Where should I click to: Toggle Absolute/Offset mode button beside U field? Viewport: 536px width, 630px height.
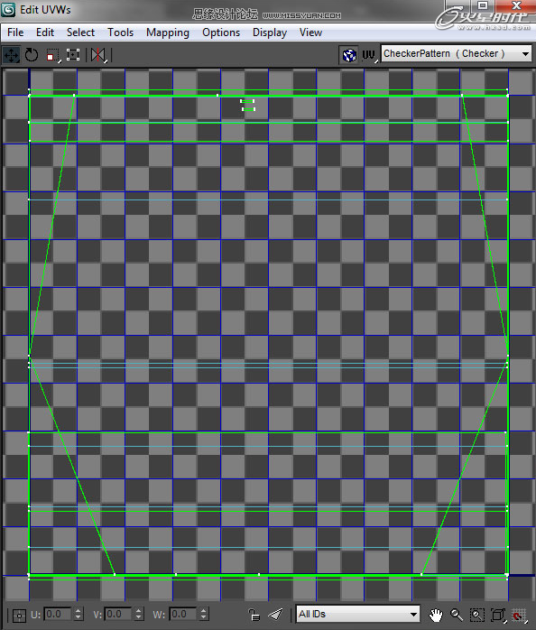(19, 615)
